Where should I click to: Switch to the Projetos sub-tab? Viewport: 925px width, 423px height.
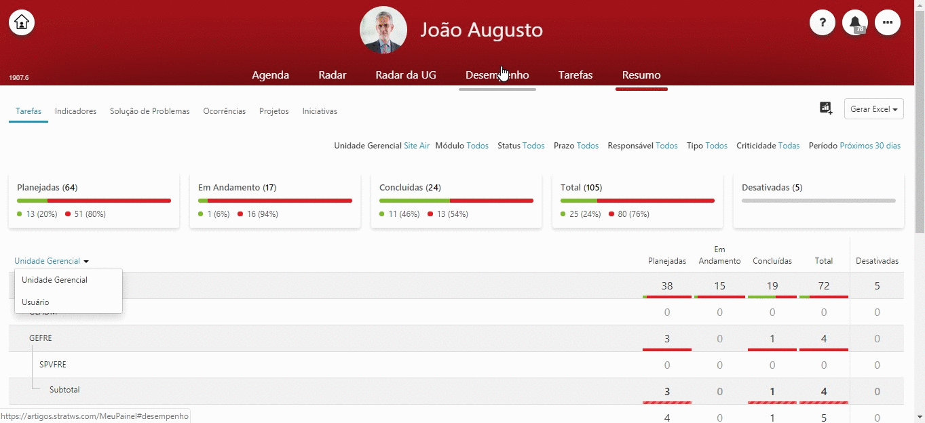click(x=274, y=111)
